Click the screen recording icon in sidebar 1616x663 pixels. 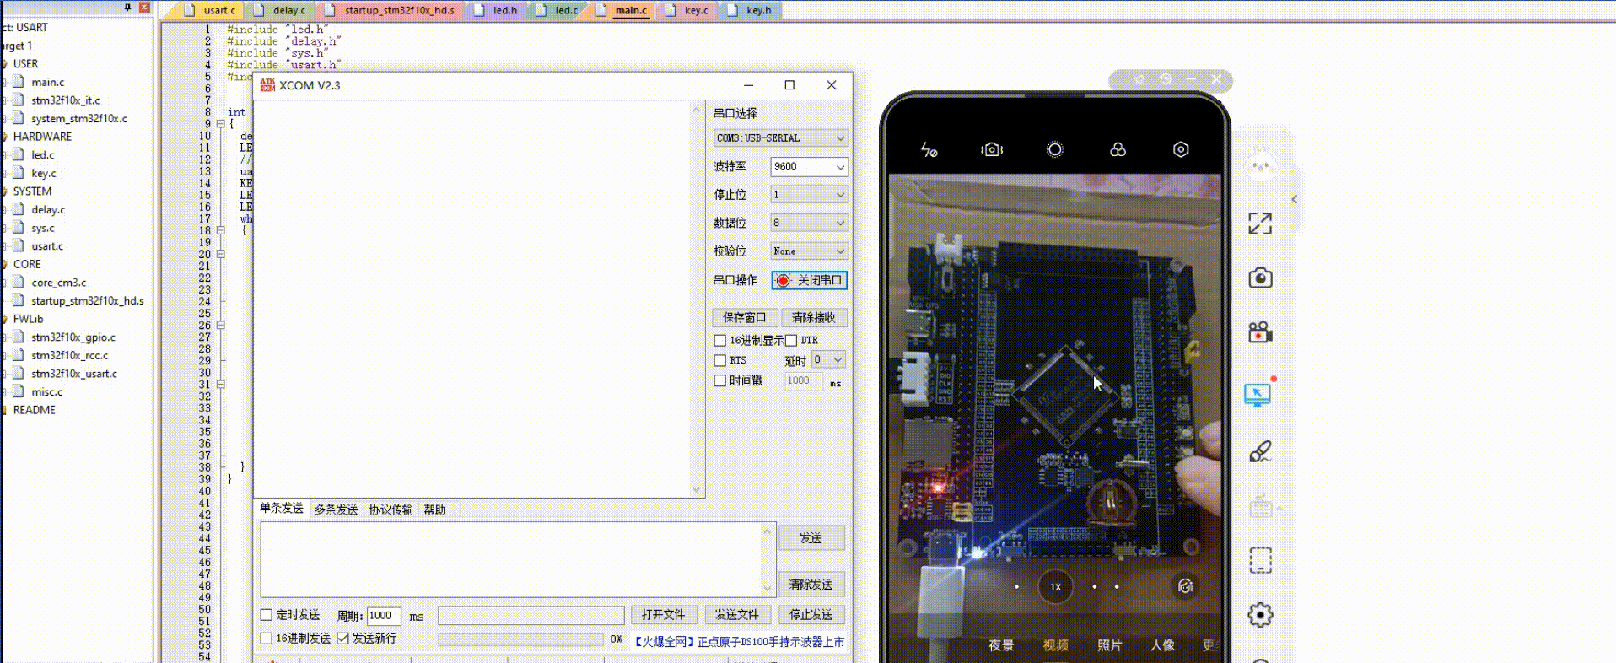[1260, 332]
